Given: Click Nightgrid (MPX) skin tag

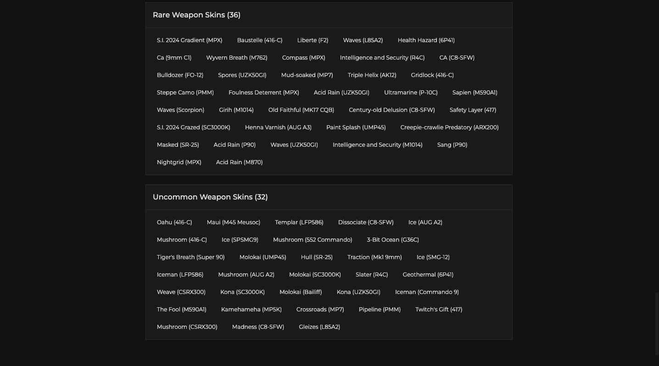Looking at the screenshot, I should tap(179, 162).
